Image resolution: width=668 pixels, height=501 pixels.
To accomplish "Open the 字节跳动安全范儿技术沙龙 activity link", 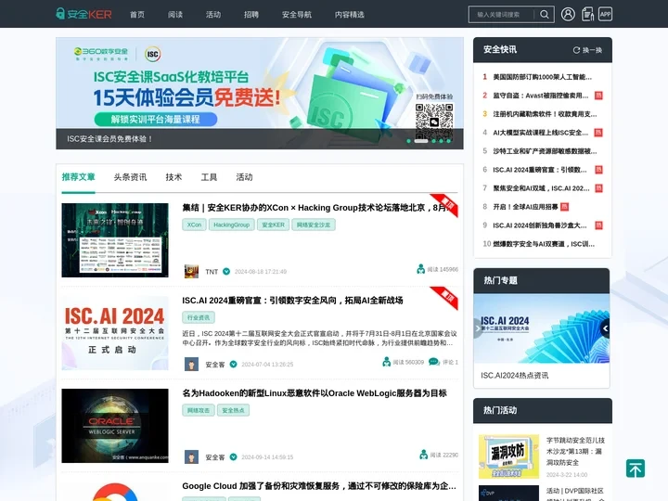I will [575, 451].
